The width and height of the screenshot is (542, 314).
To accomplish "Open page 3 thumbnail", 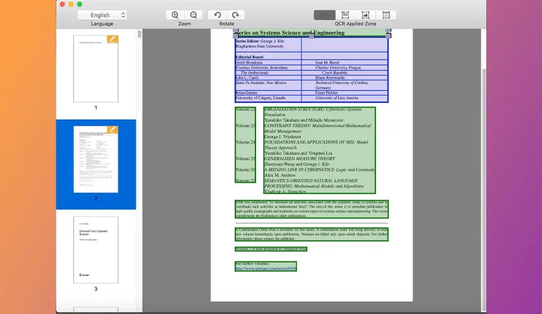I will pyautogui.click(x=96, y=250).
